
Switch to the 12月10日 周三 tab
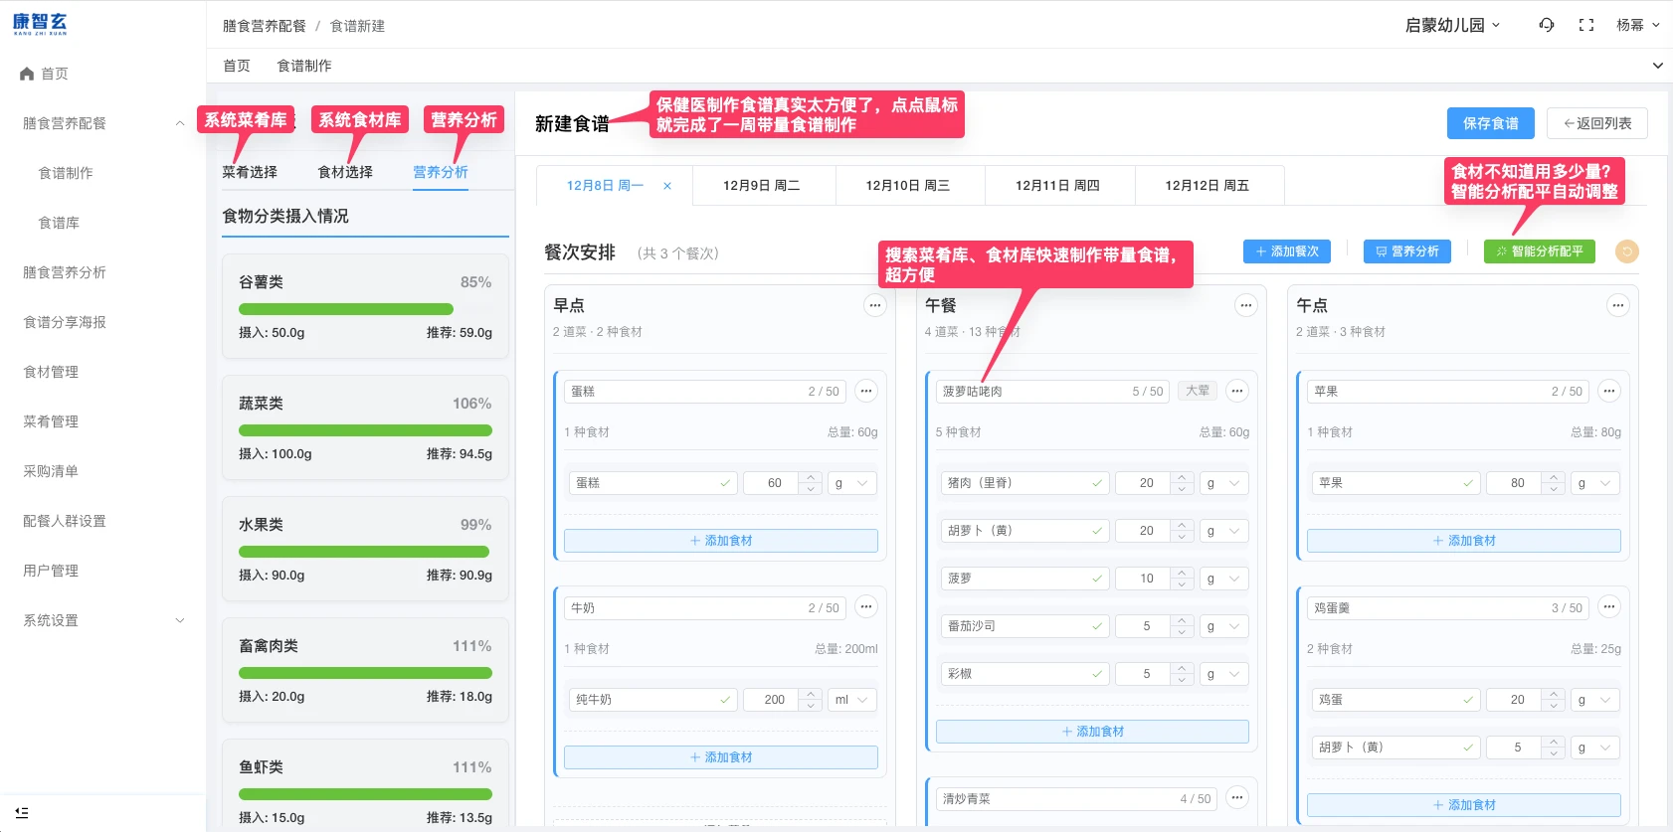[x=908, y=186]
